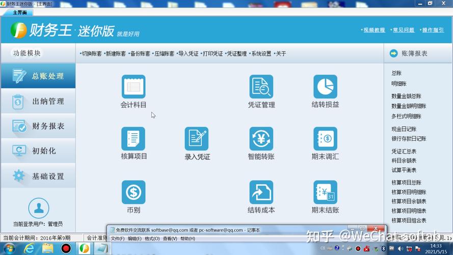The image size is (453, 255).
Task: Open the 银行存款日记账 report
Action: (409, 139)
